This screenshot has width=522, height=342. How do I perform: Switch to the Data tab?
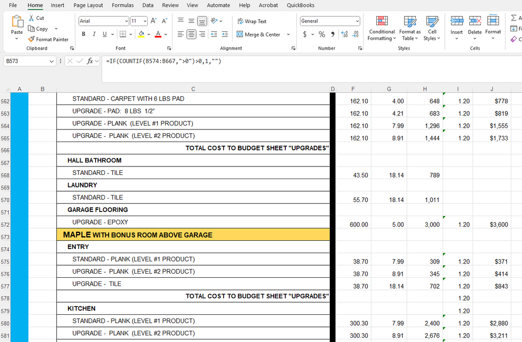coord(148,5)
